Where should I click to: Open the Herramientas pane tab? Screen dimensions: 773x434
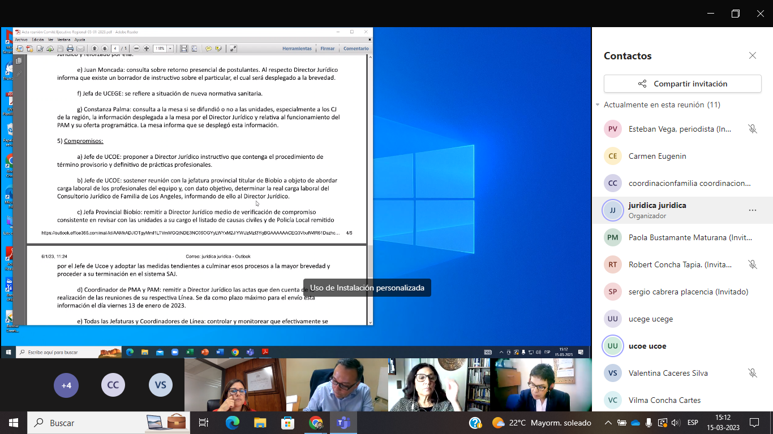297,49
